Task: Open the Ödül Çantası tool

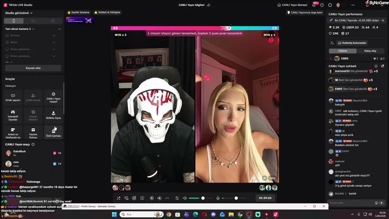Action: pos(53,133)
